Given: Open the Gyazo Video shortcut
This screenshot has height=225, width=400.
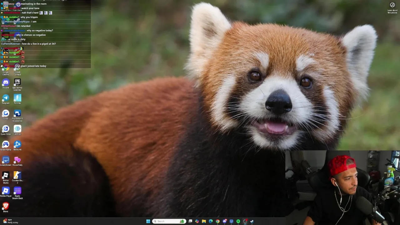Looking at the screenshot, I should (x=6, y=130).
